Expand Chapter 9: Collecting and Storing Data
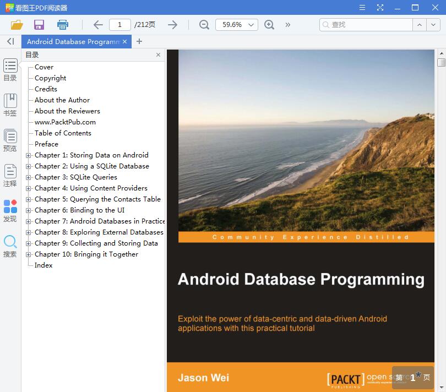This screenshot has height=392, width=446. click(28, 243)
